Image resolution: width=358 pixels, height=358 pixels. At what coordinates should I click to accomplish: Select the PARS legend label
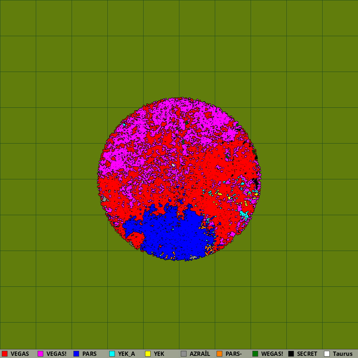[89, 354]
